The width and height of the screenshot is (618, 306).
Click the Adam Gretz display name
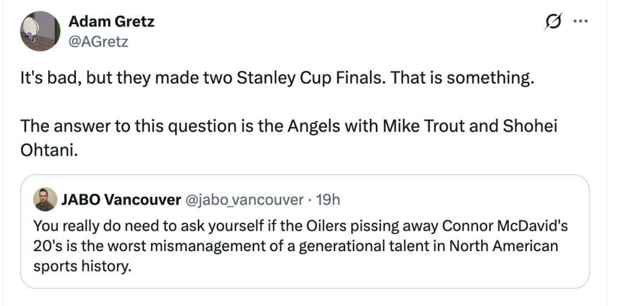(x=111, y=21)
